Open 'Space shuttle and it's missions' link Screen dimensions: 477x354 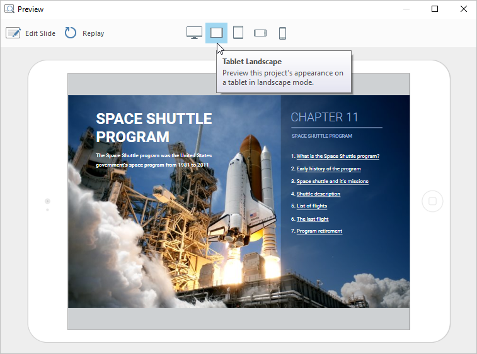click(x=332, y=181)
